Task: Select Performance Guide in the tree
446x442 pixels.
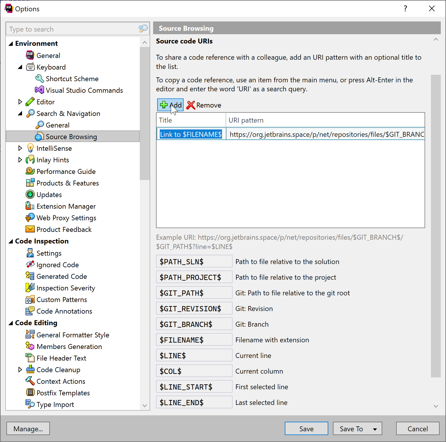Action: (x=66, y=172)
